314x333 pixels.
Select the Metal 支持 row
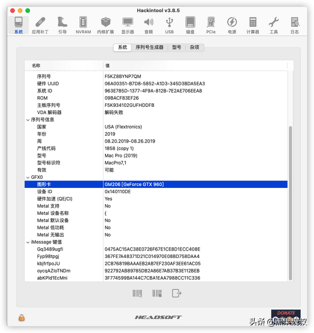[x=156, y=206]
